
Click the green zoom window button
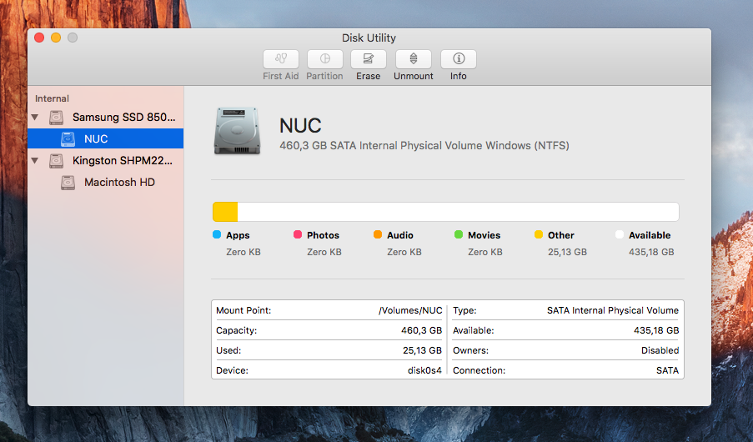(x=73, y=38)
